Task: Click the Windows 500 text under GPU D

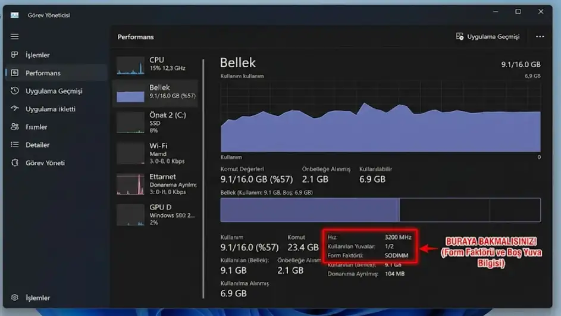Action: coord(172,215)
